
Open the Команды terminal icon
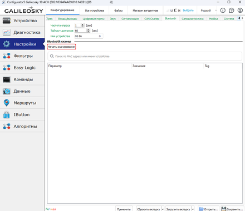[7, 79]
